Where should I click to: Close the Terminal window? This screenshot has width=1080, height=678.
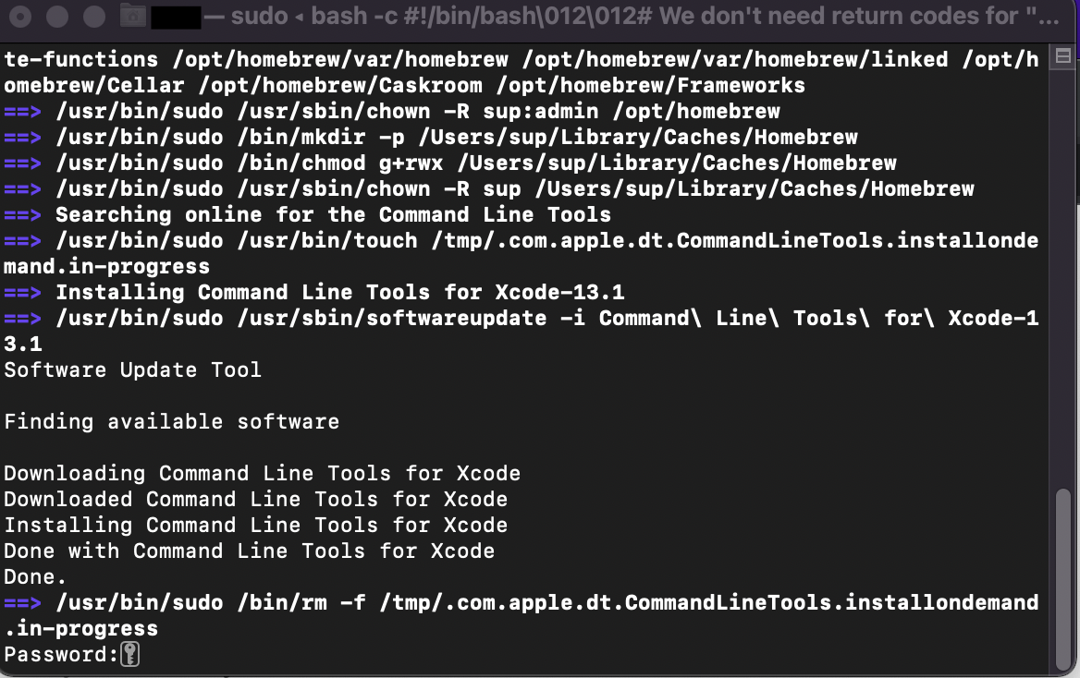[x=22, y=17]
